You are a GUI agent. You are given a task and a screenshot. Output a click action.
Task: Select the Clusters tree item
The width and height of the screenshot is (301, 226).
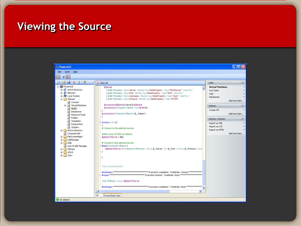tap(75, 127)
